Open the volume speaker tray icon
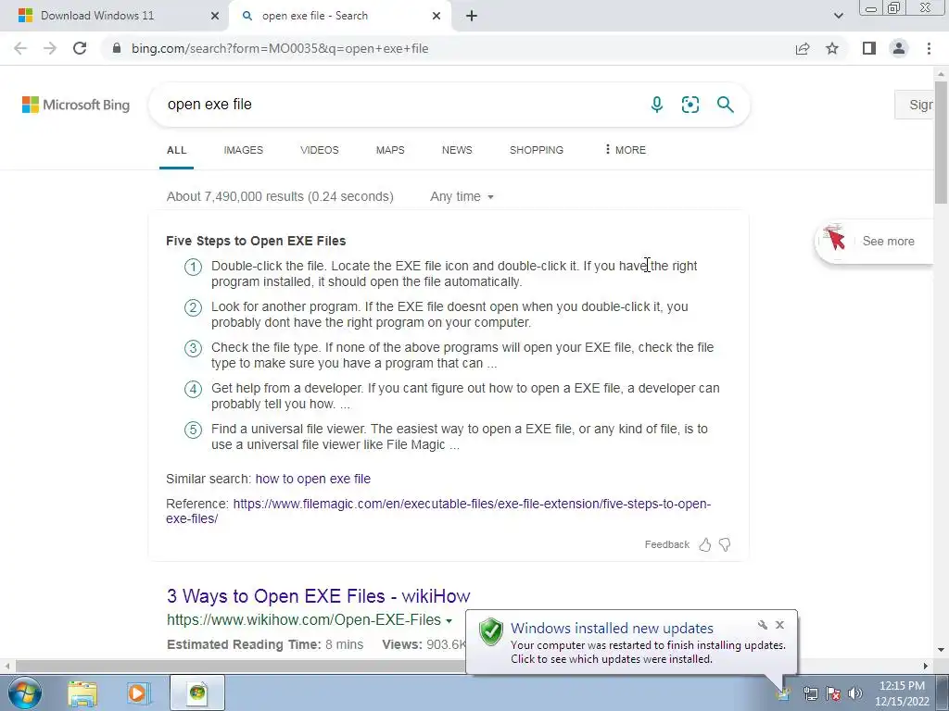 pos(855,693)
